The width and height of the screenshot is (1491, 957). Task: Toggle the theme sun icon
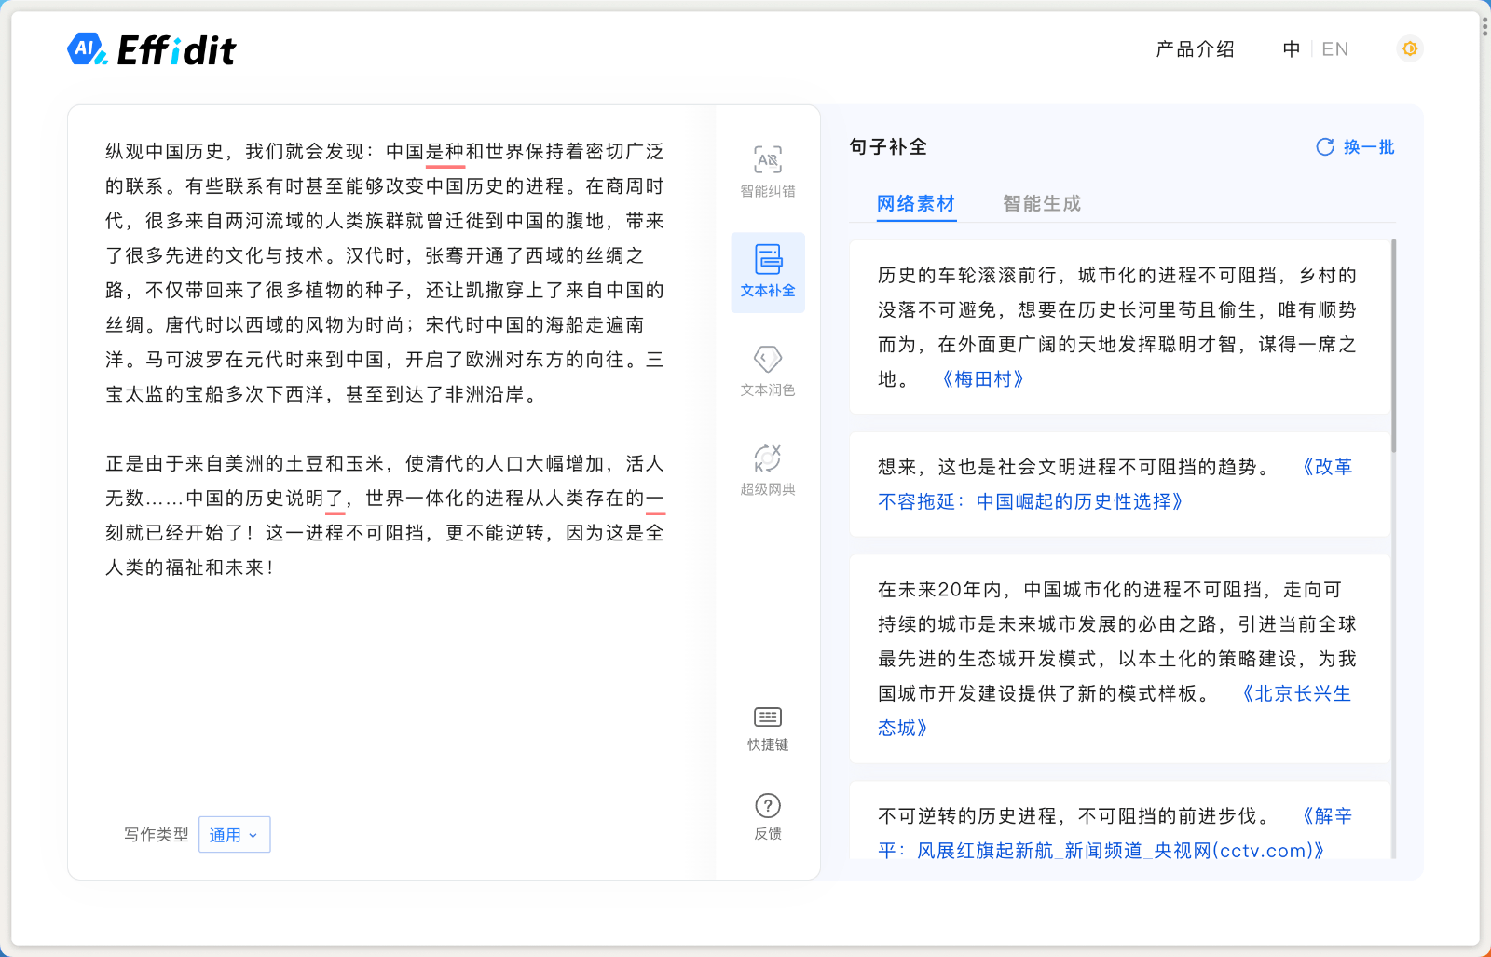point(1410,48)
